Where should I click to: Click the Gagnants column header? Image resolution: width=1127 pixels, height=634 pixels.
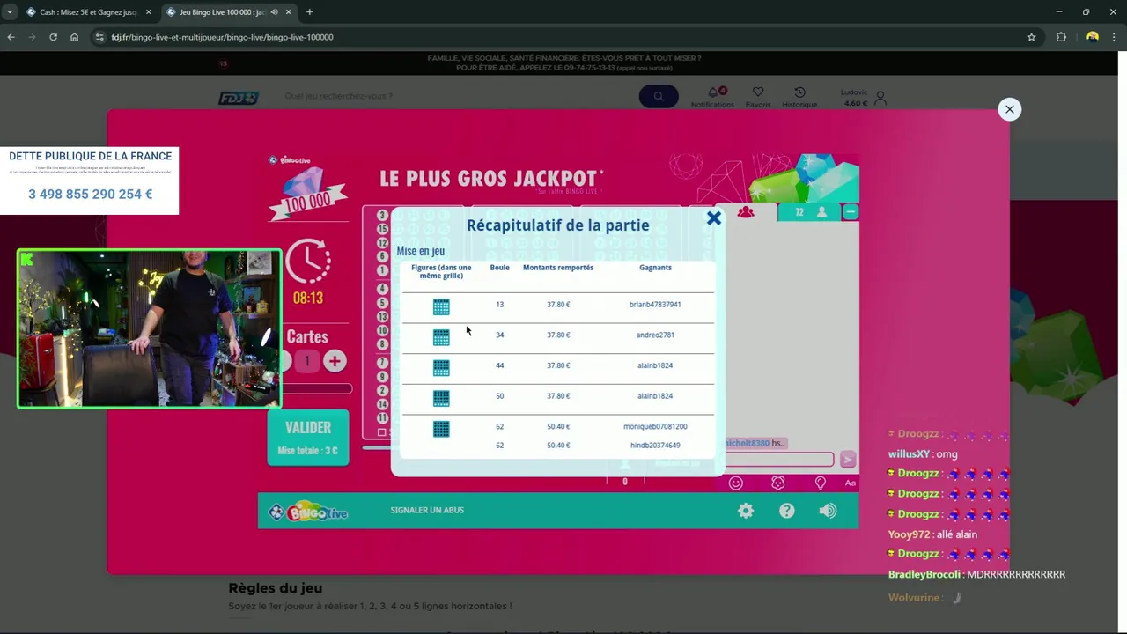pos(655,268)
